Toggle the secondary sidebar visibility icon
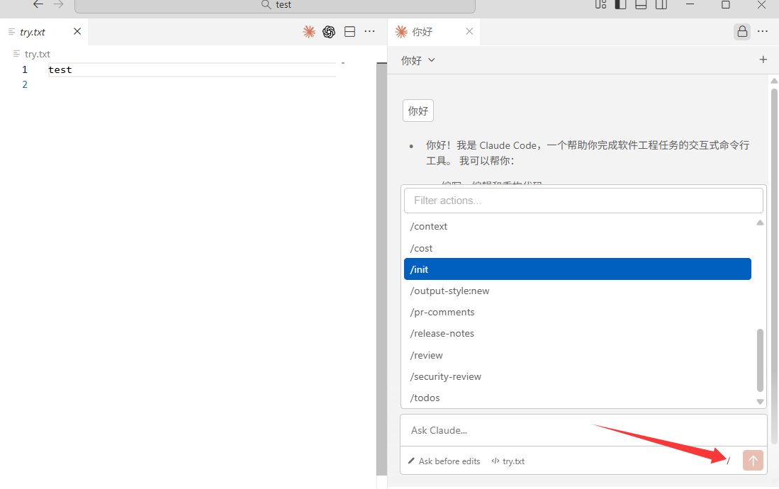The image size is (779, 489). 661,5
